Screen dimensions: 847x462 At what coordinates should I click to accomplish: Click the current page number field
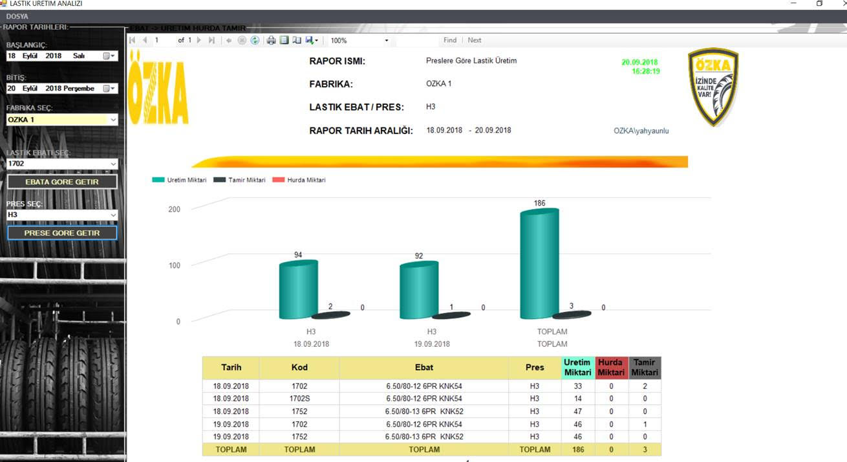click(163, 40)
